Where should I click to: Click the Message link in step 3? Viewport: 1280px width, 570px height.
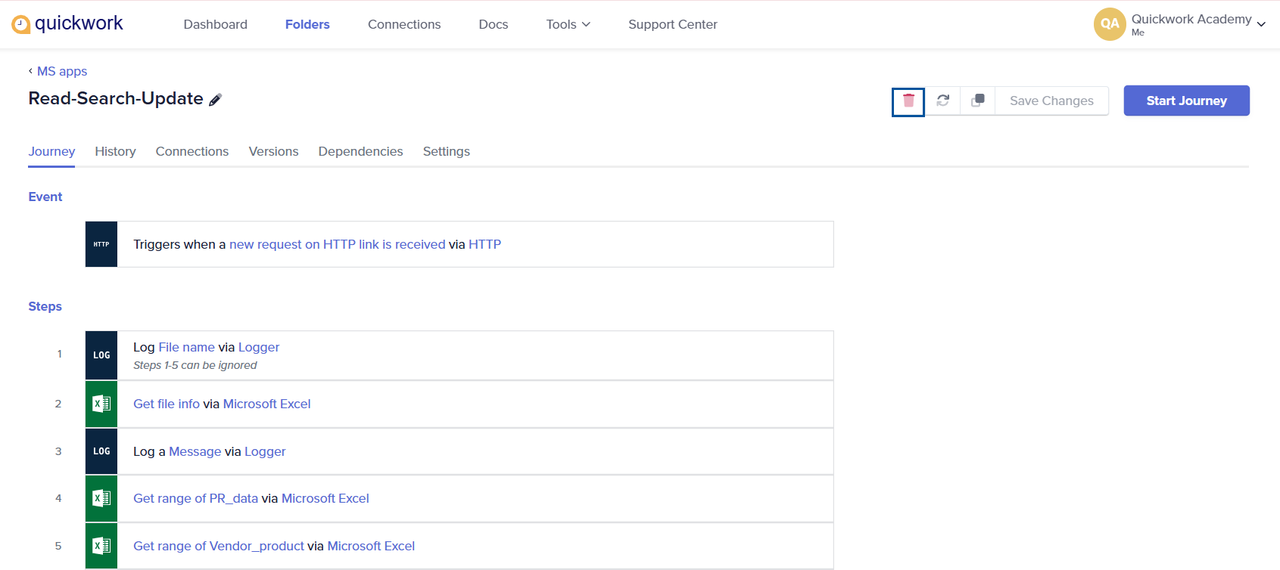tap(195, 451)
